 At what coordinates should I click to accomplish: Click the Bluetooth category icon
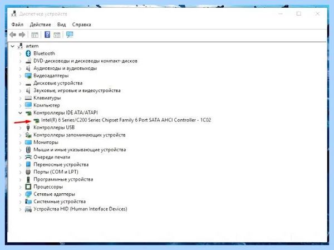pyautogui.click(x=28, y=53)
